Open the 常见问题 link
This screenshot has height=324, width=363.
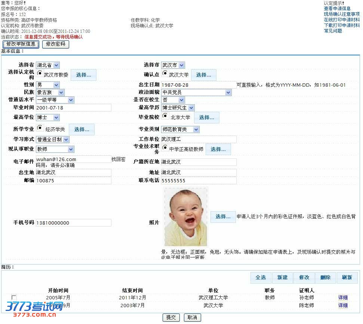coord(333,31)
